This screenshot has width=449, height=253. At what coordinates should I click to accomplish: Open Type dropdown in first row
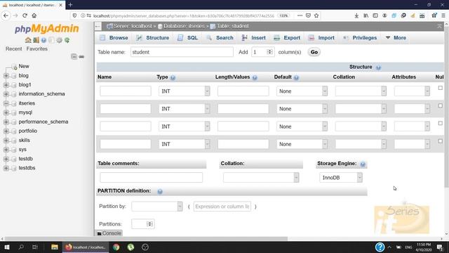tap(184, 91)
